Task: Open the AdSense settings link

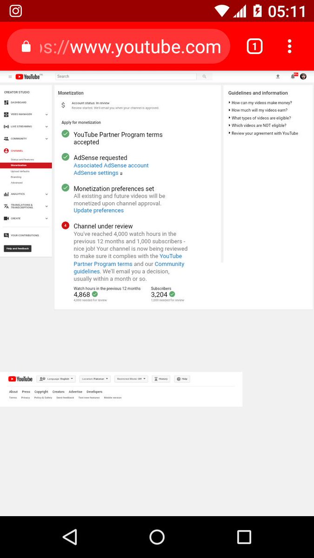Action: click(x=96, y=173)
